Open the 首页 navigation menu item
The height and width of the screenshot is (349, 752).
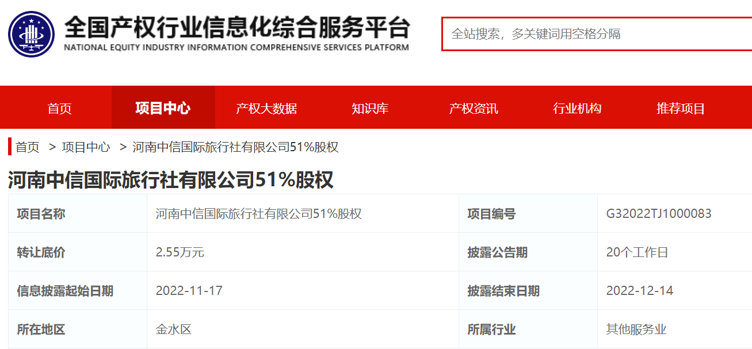[60, 108]
